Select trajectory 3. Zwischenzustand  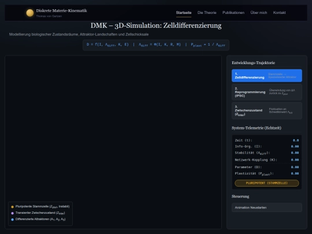point(266,110)
